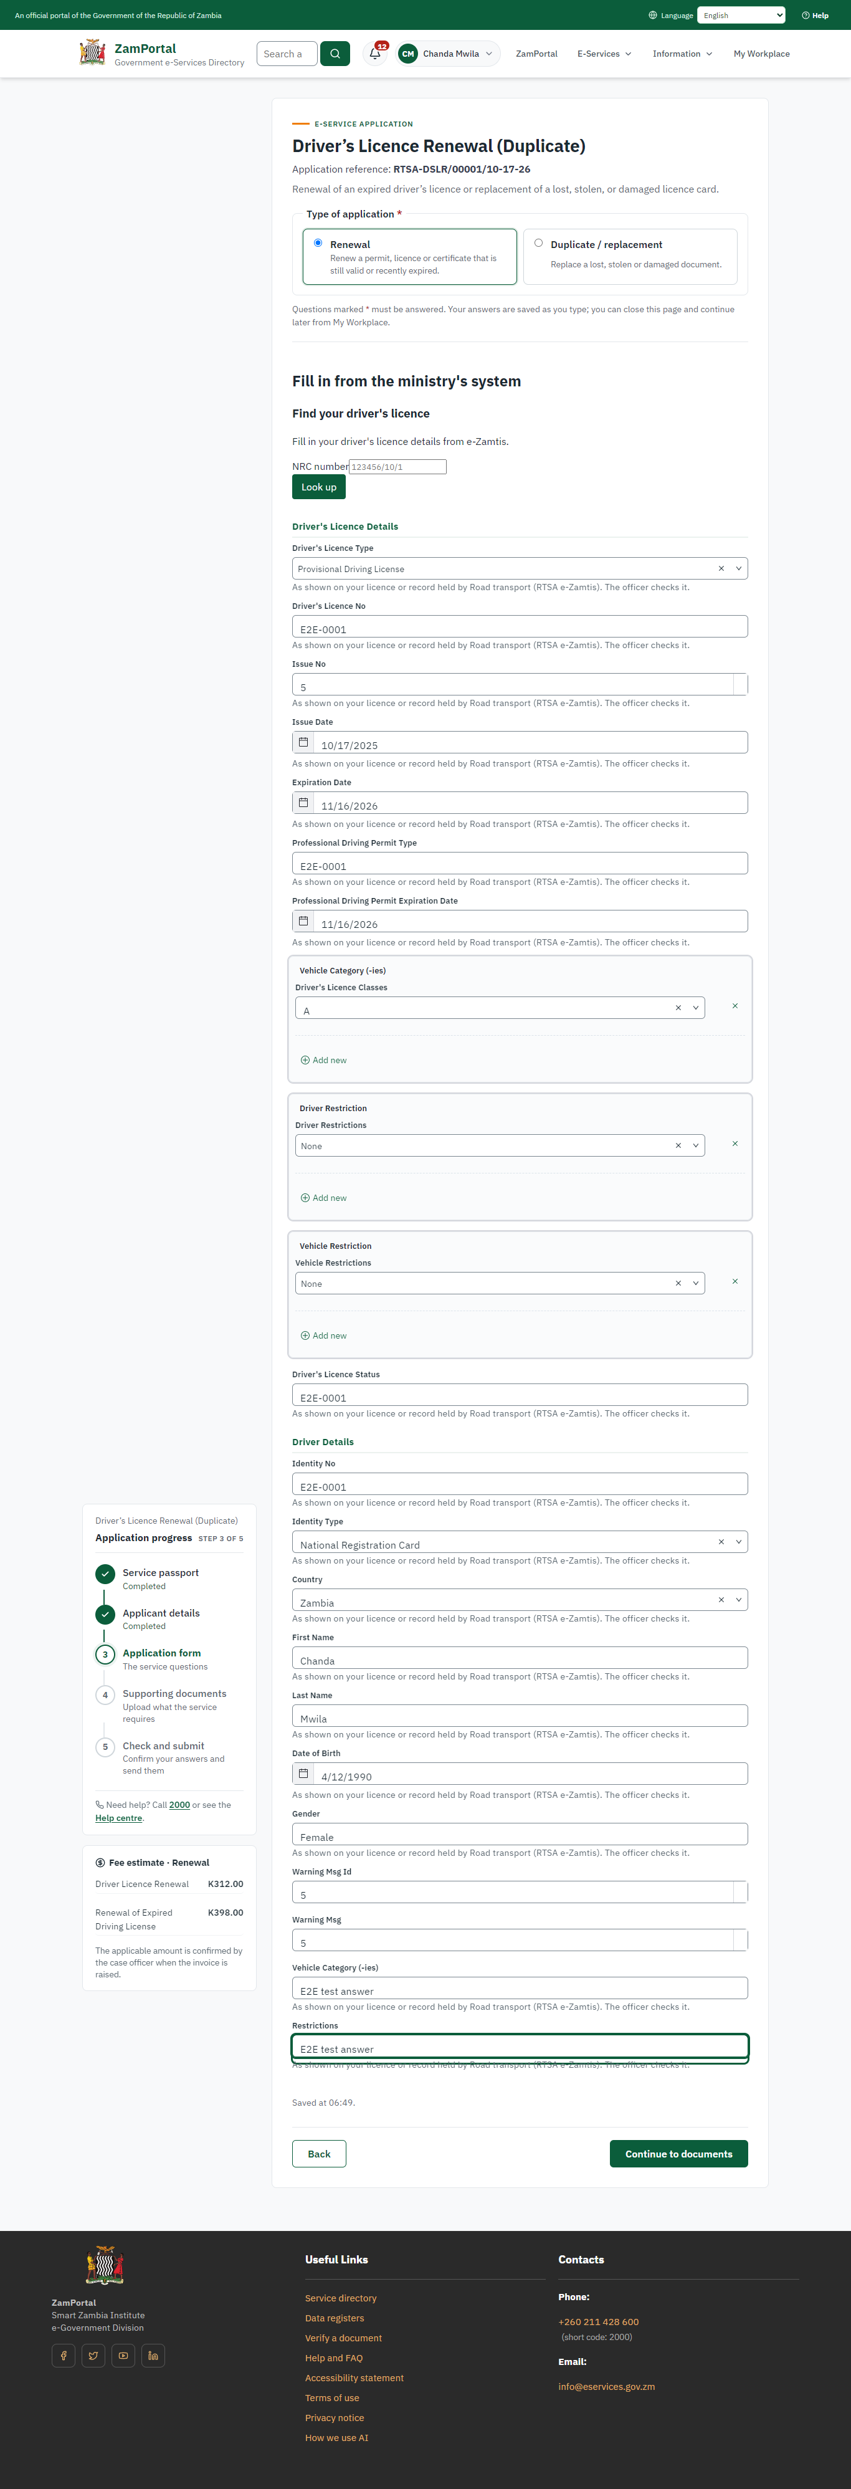Click the ZamPortal coat of arms logo
This screenshot has height=2489, width=851.
point(93,52)
